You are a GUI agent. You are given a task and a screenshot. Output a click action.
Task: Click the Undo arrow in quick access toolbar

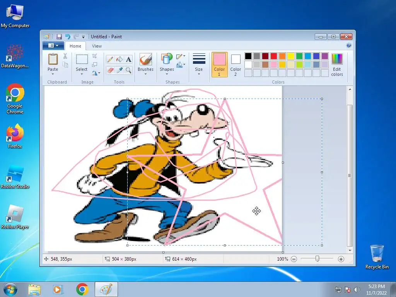(x=68, y=37)
